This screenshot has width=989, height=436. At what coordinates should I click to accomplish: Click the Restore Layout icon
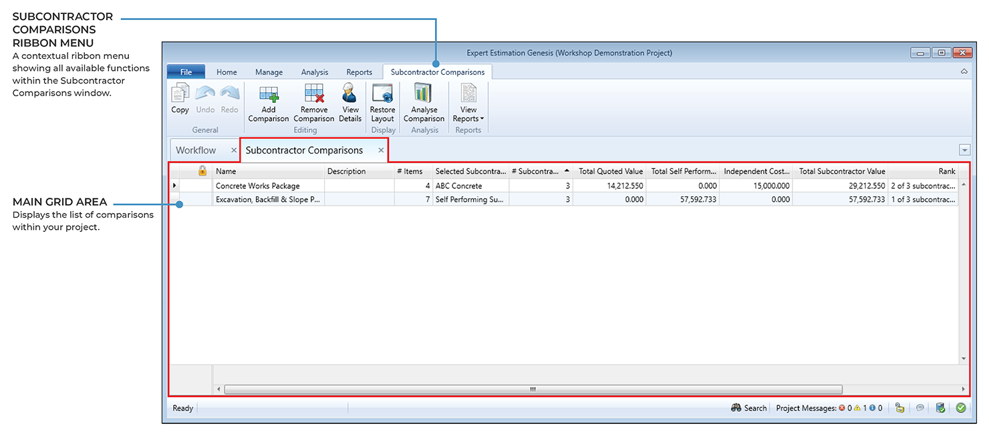(382, 95)
